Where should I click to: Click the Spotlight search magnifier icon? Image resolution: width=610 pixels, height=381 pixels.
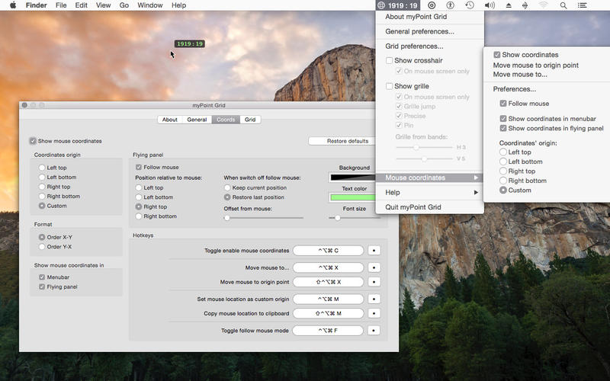pos(563,5)
